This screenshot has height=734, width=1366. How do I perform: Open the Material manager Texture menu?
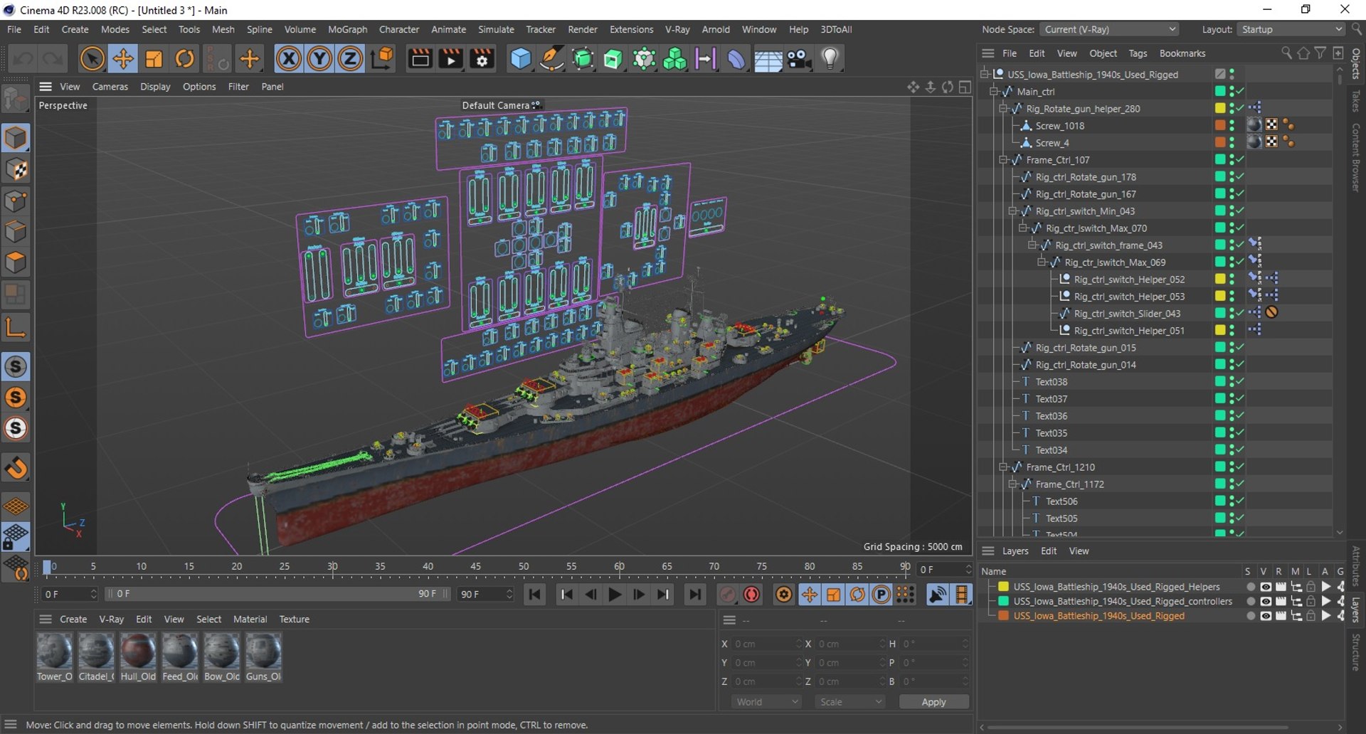(x=295, y=619)
